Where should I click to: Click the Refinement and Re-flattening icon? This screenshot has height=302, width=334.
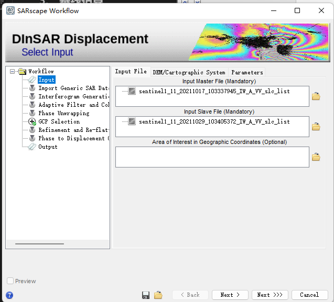coord(32,130)
